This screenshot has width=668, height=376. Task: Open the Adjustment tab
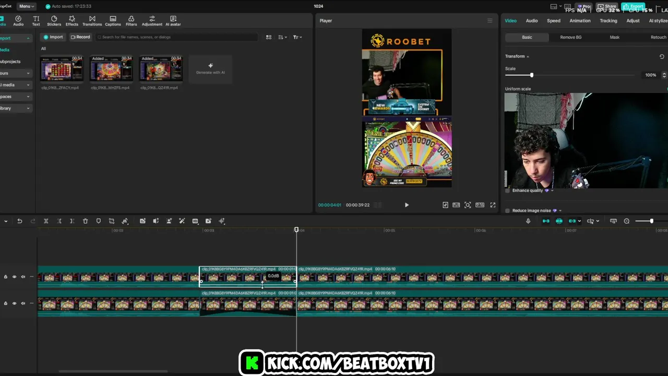click(152, 21)
